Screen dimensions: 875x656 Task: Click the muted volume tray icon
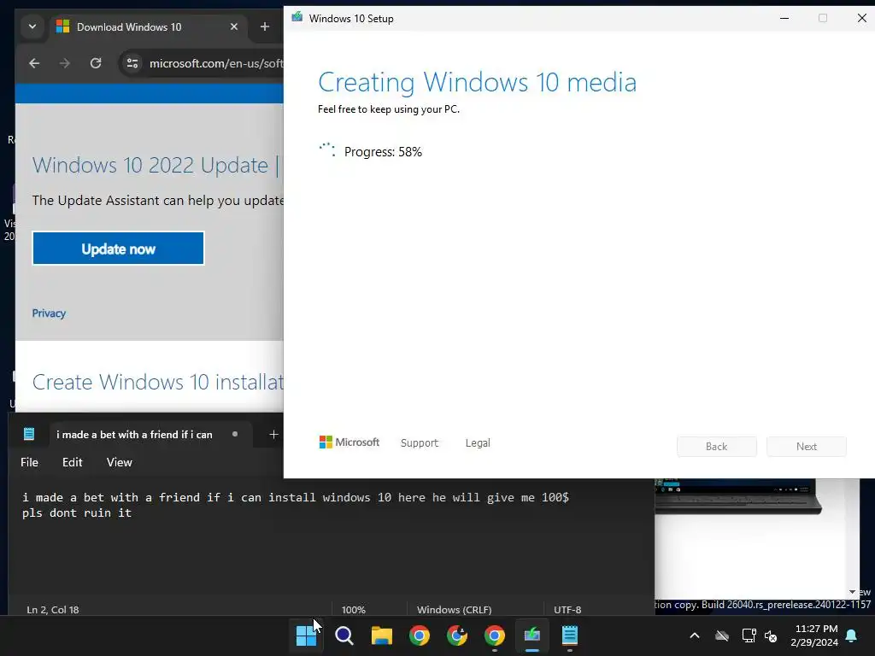point(772,635)
